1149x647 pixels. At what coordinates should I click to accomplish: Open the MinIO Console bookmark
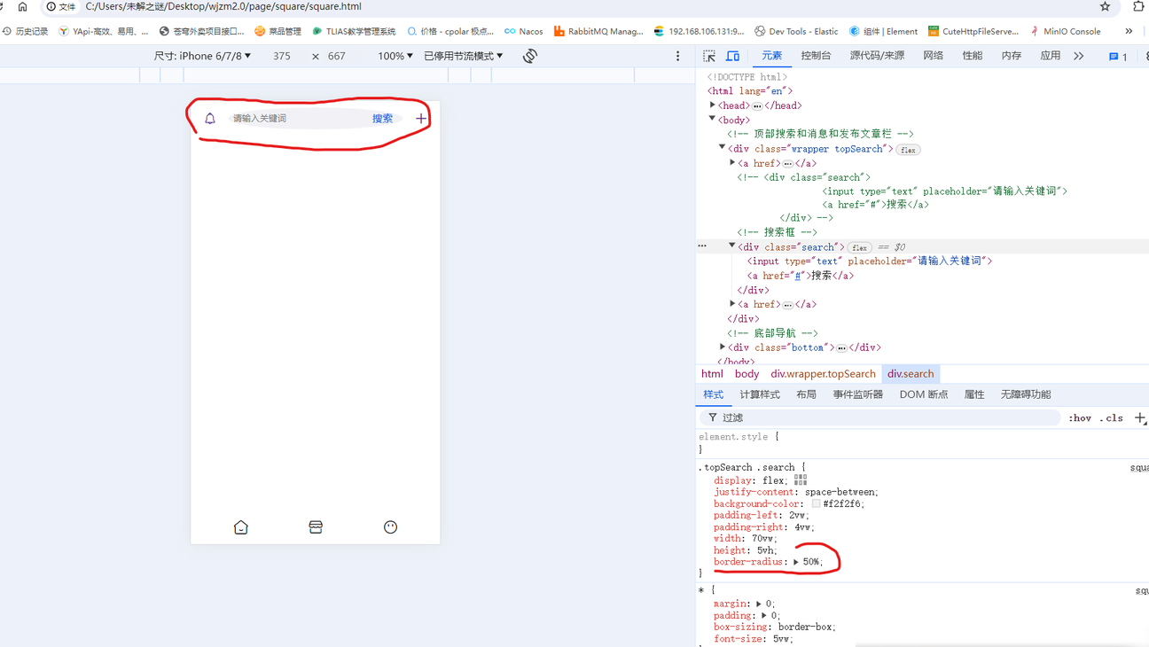pos(1065,31)
